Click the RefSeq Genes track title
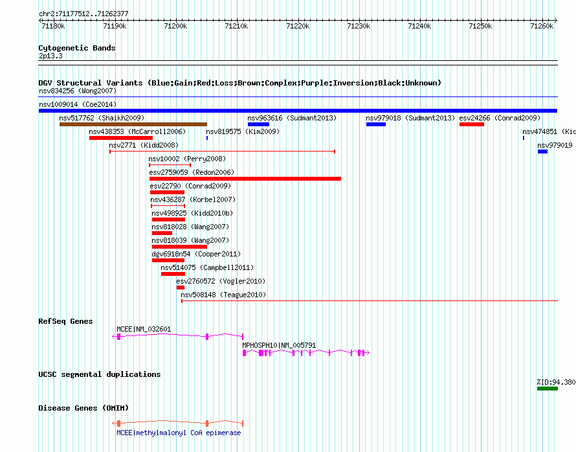The height and width of the screenshot is (452, 576). pos(65,321)
